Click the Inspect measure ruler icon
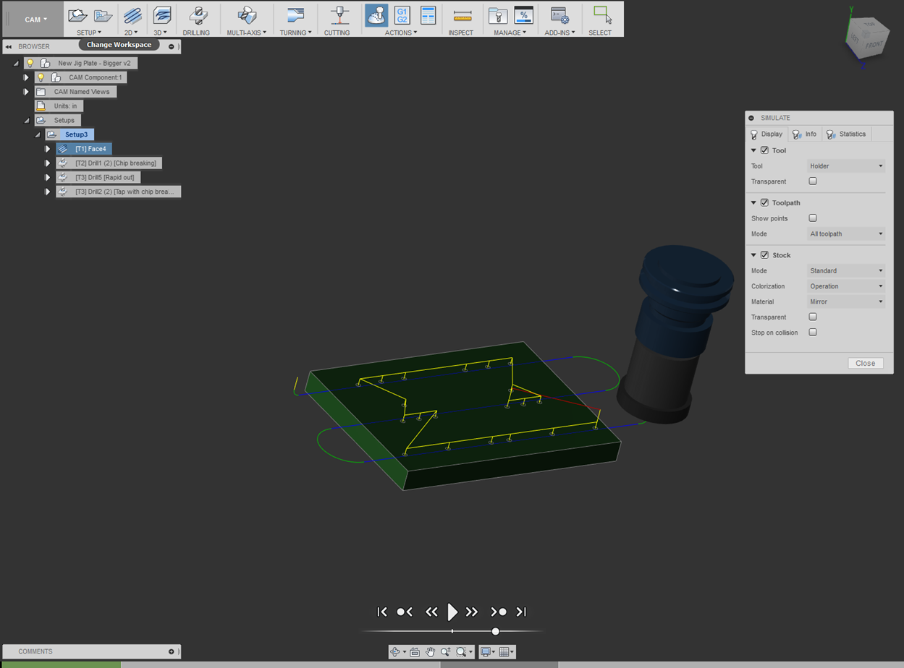 [x=461, y=15]
